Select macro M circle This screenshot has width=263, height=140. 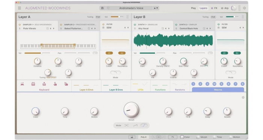point(215,84)
